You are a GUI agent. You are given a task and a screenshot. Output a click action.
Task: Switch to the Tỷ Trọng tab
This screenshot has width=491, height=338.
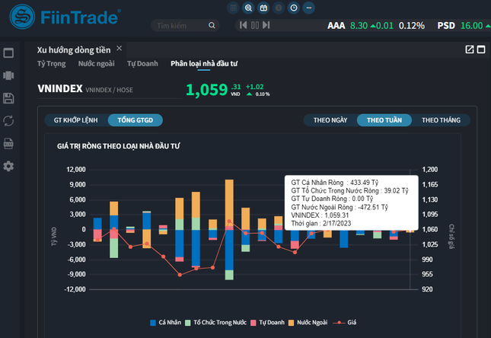[x=52, y=63]
